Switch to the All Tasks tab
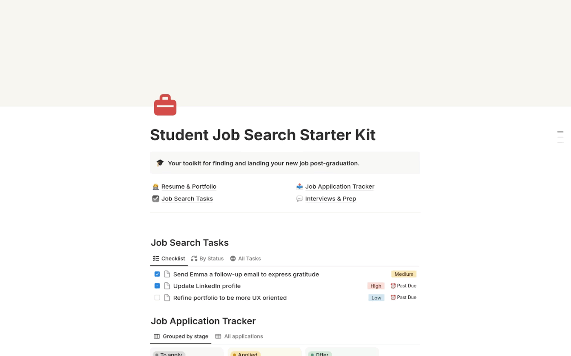 point(245,259)
